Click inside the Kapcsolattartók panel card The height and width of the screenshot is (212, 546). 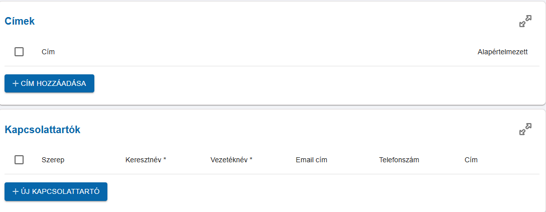pos(301,193)
